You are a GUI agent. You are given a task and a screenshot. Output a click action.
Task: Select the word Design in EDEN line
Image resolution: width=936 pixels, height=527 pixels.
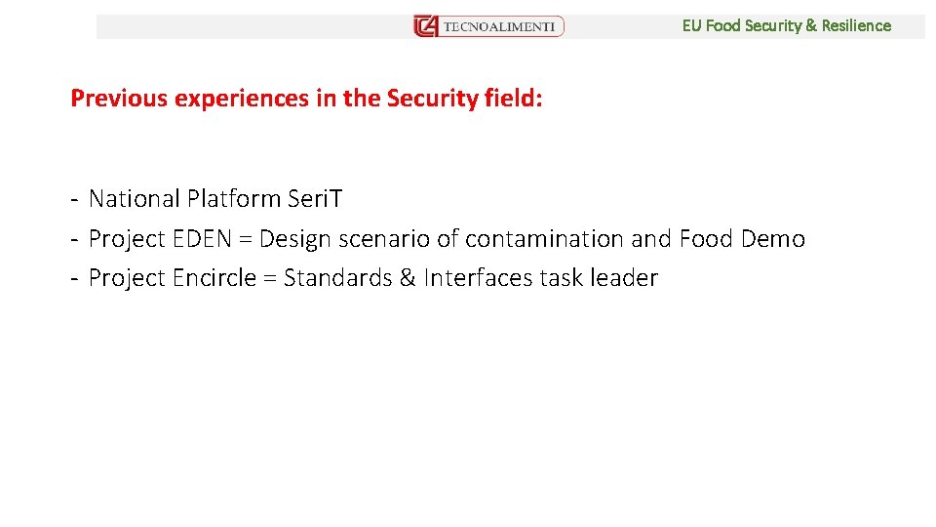point(294,239)
